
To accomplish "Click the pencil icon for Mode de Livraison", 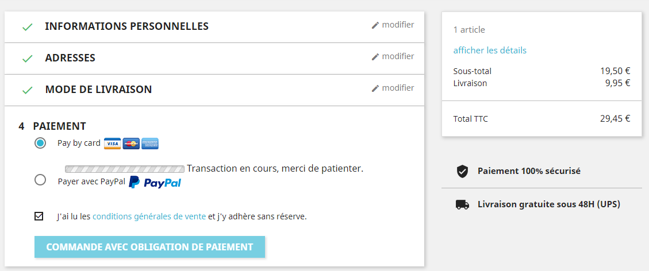I will (x=375, y=88).
